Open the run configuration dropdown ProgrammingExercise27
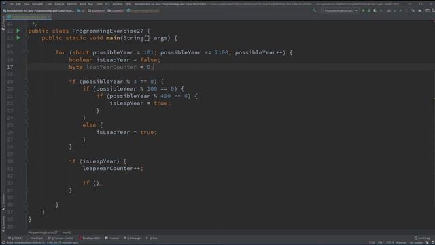The width and height of the screenshot is (435, 245). coord(340,11)
